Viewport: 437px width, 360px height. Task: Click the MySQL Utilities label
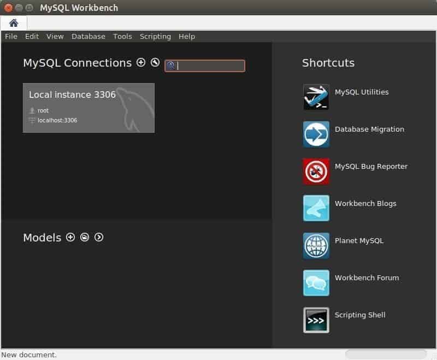(362, 92)
